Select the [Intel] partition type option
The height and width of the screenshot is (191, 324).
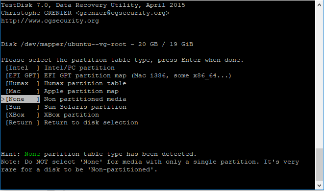(x=23, y=68)
